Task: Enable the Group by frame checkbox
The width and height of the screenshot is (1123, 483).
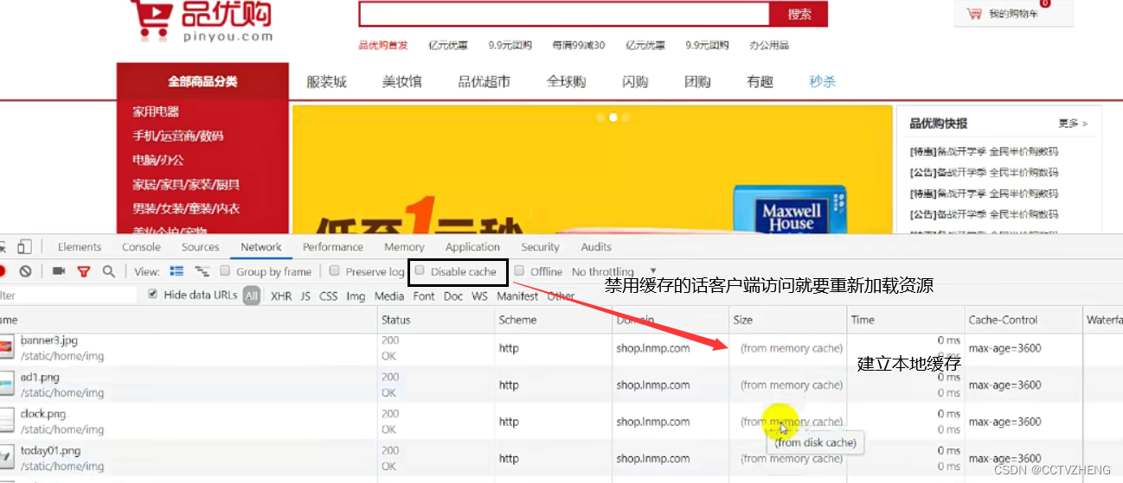Action: pos(225,270)
